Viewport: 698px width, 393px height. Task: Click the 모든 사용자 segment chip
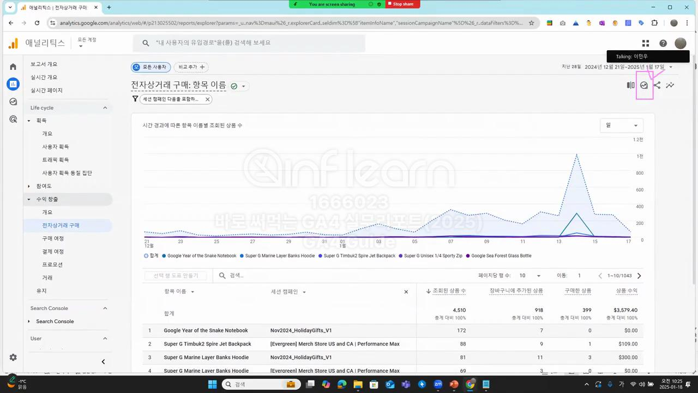tap(151, 67)
